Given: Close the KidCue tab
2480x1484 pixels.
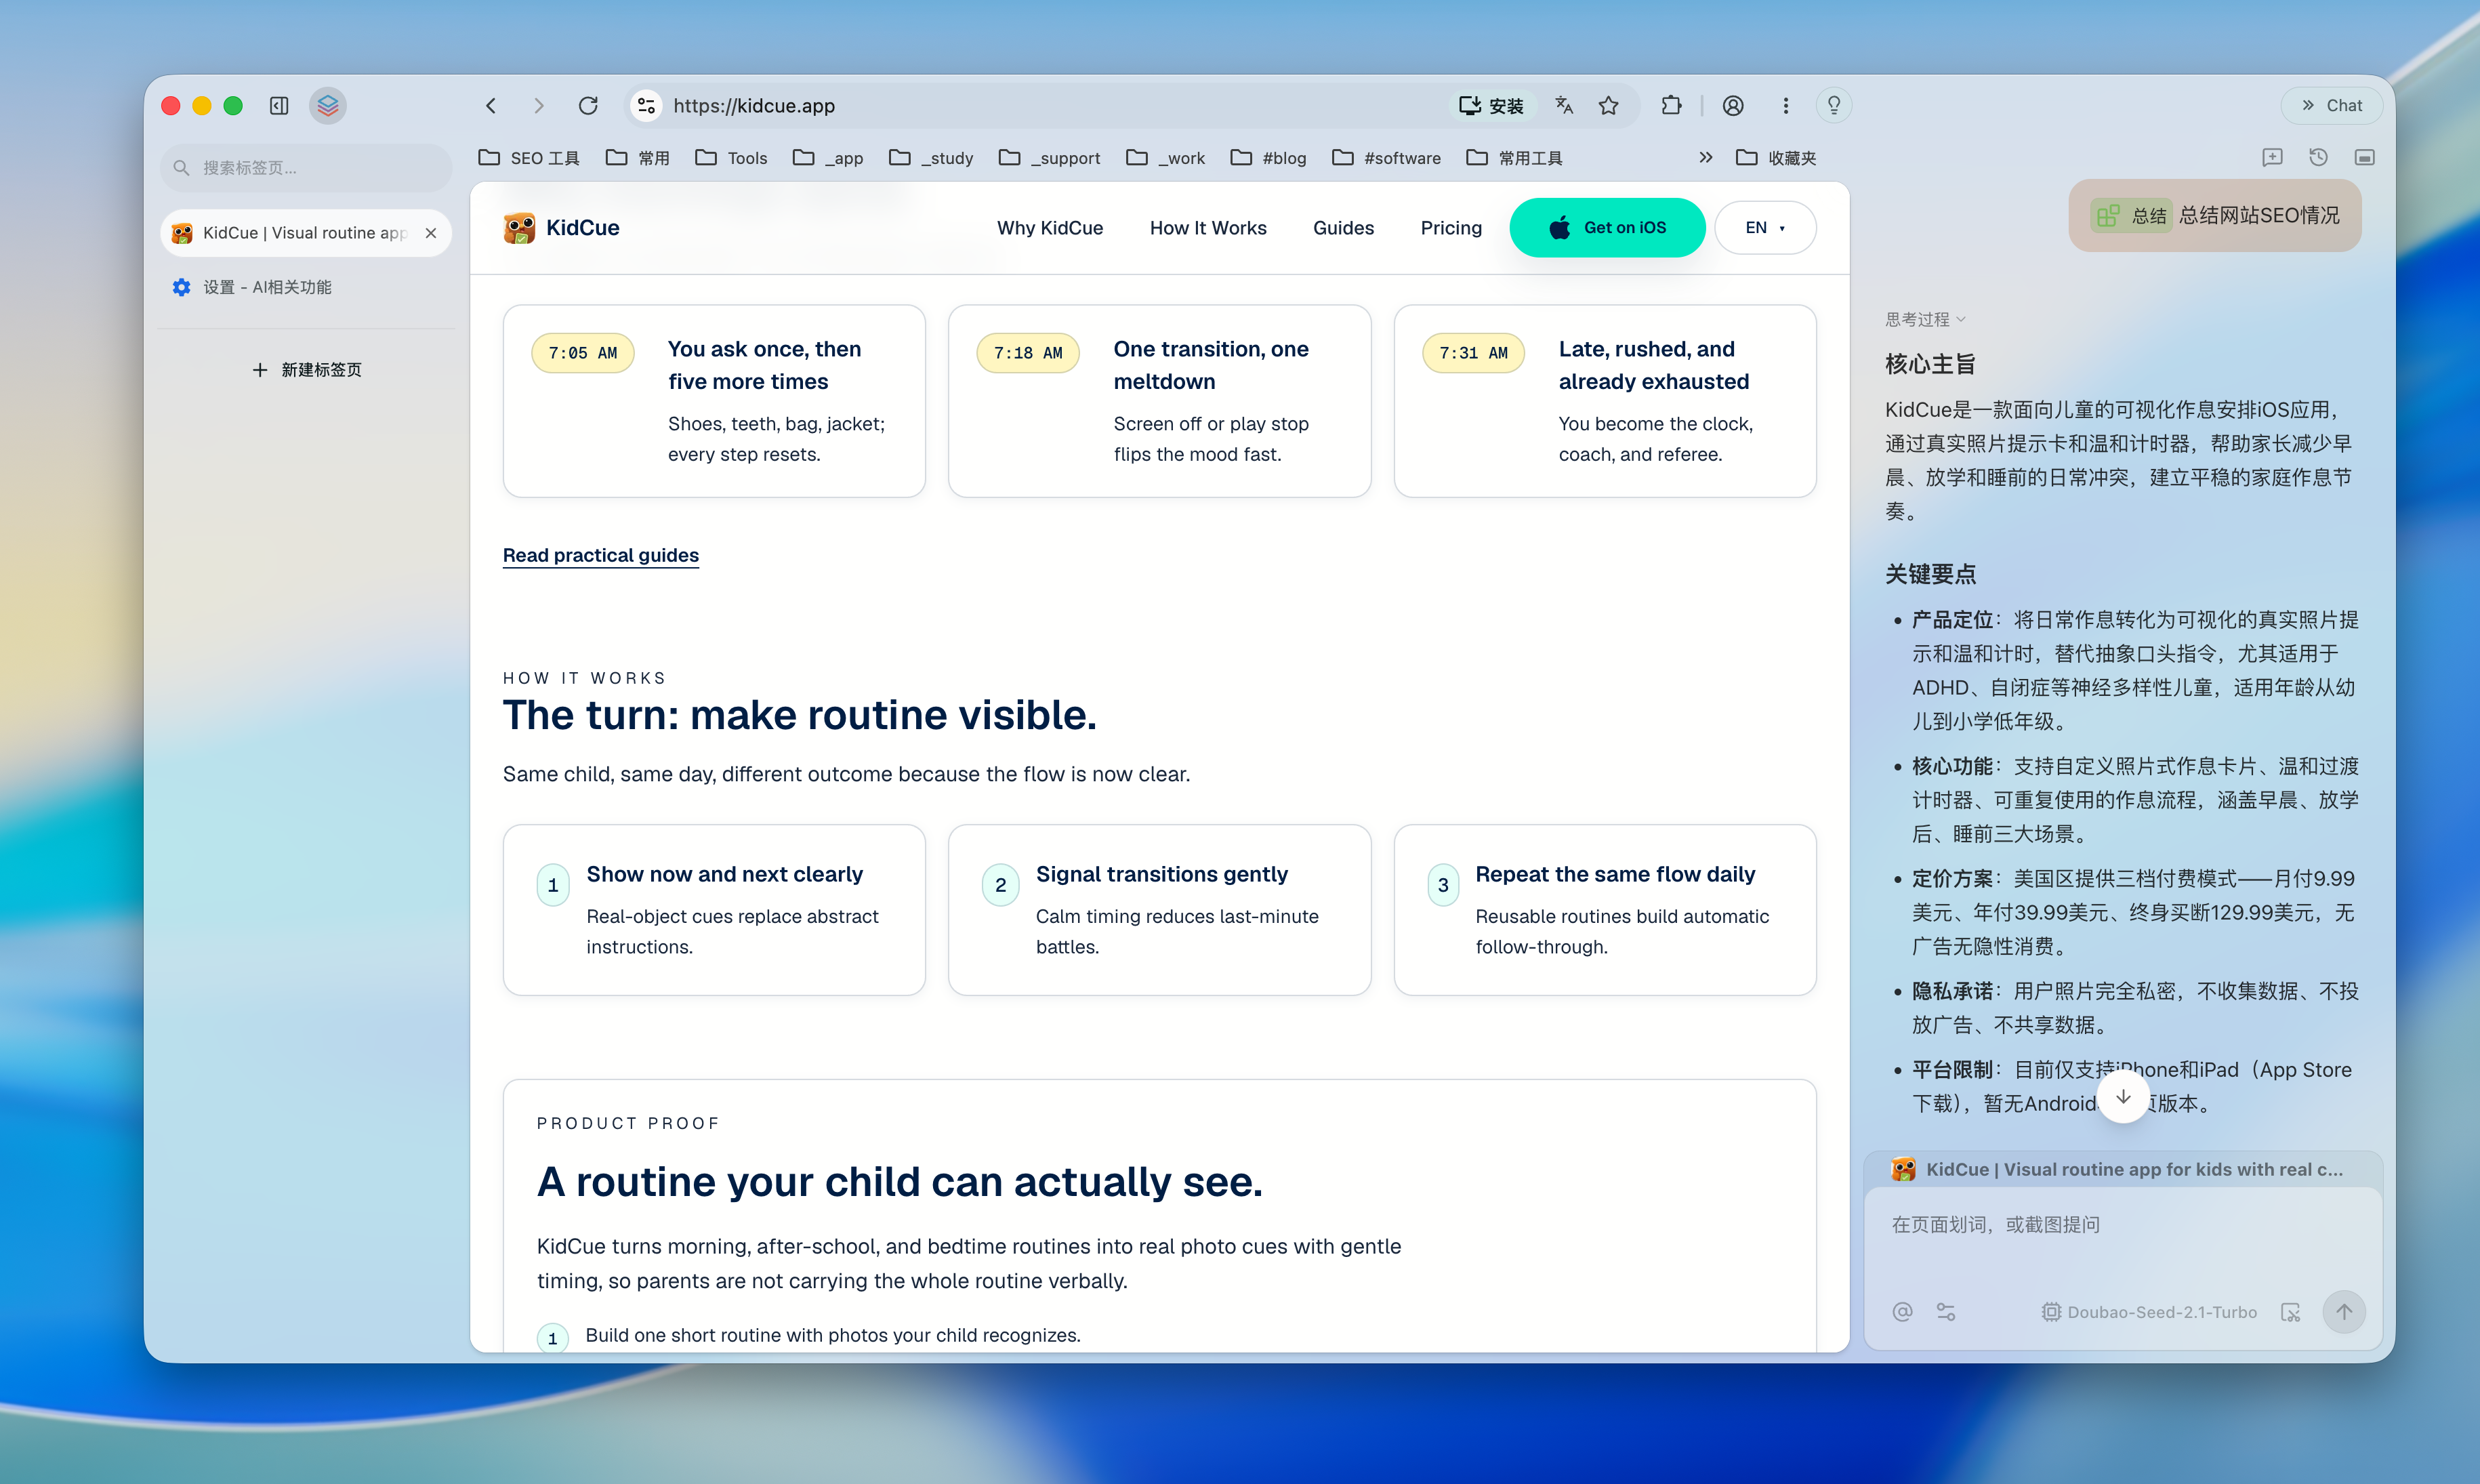Looking at the screenshot, I should pos(431,233).
